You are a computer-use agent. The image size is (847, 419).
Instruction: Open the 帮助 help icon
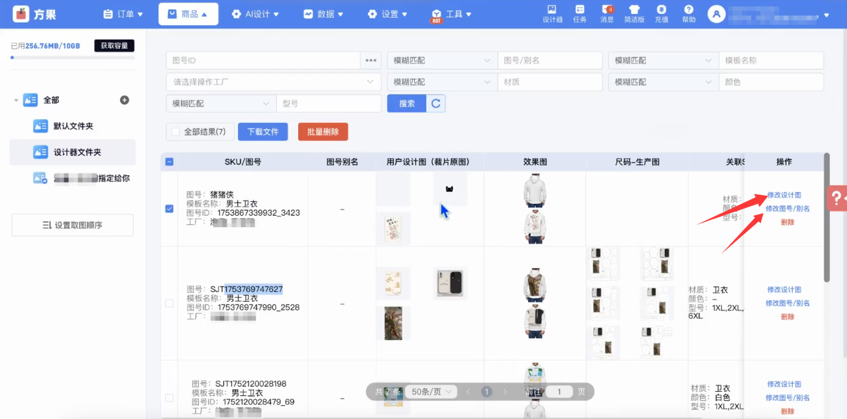coord(689,13)
